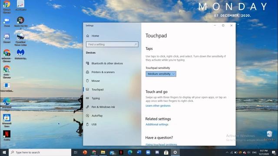This screenshot has height=156, width=278.
Task: Click the Learn other gestures link
Action: tap(158, 106)
